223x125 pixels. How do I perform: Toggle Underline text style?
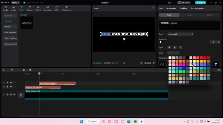(x=175, y=48)
